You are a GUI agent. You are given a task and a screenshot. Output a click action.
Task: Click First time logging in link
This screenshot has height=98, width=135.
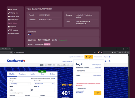point(96,65)
